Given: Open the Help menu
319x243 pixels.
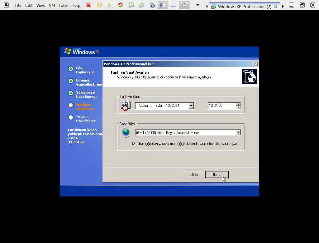Looking at the screenshot, I should pos(76,6).
